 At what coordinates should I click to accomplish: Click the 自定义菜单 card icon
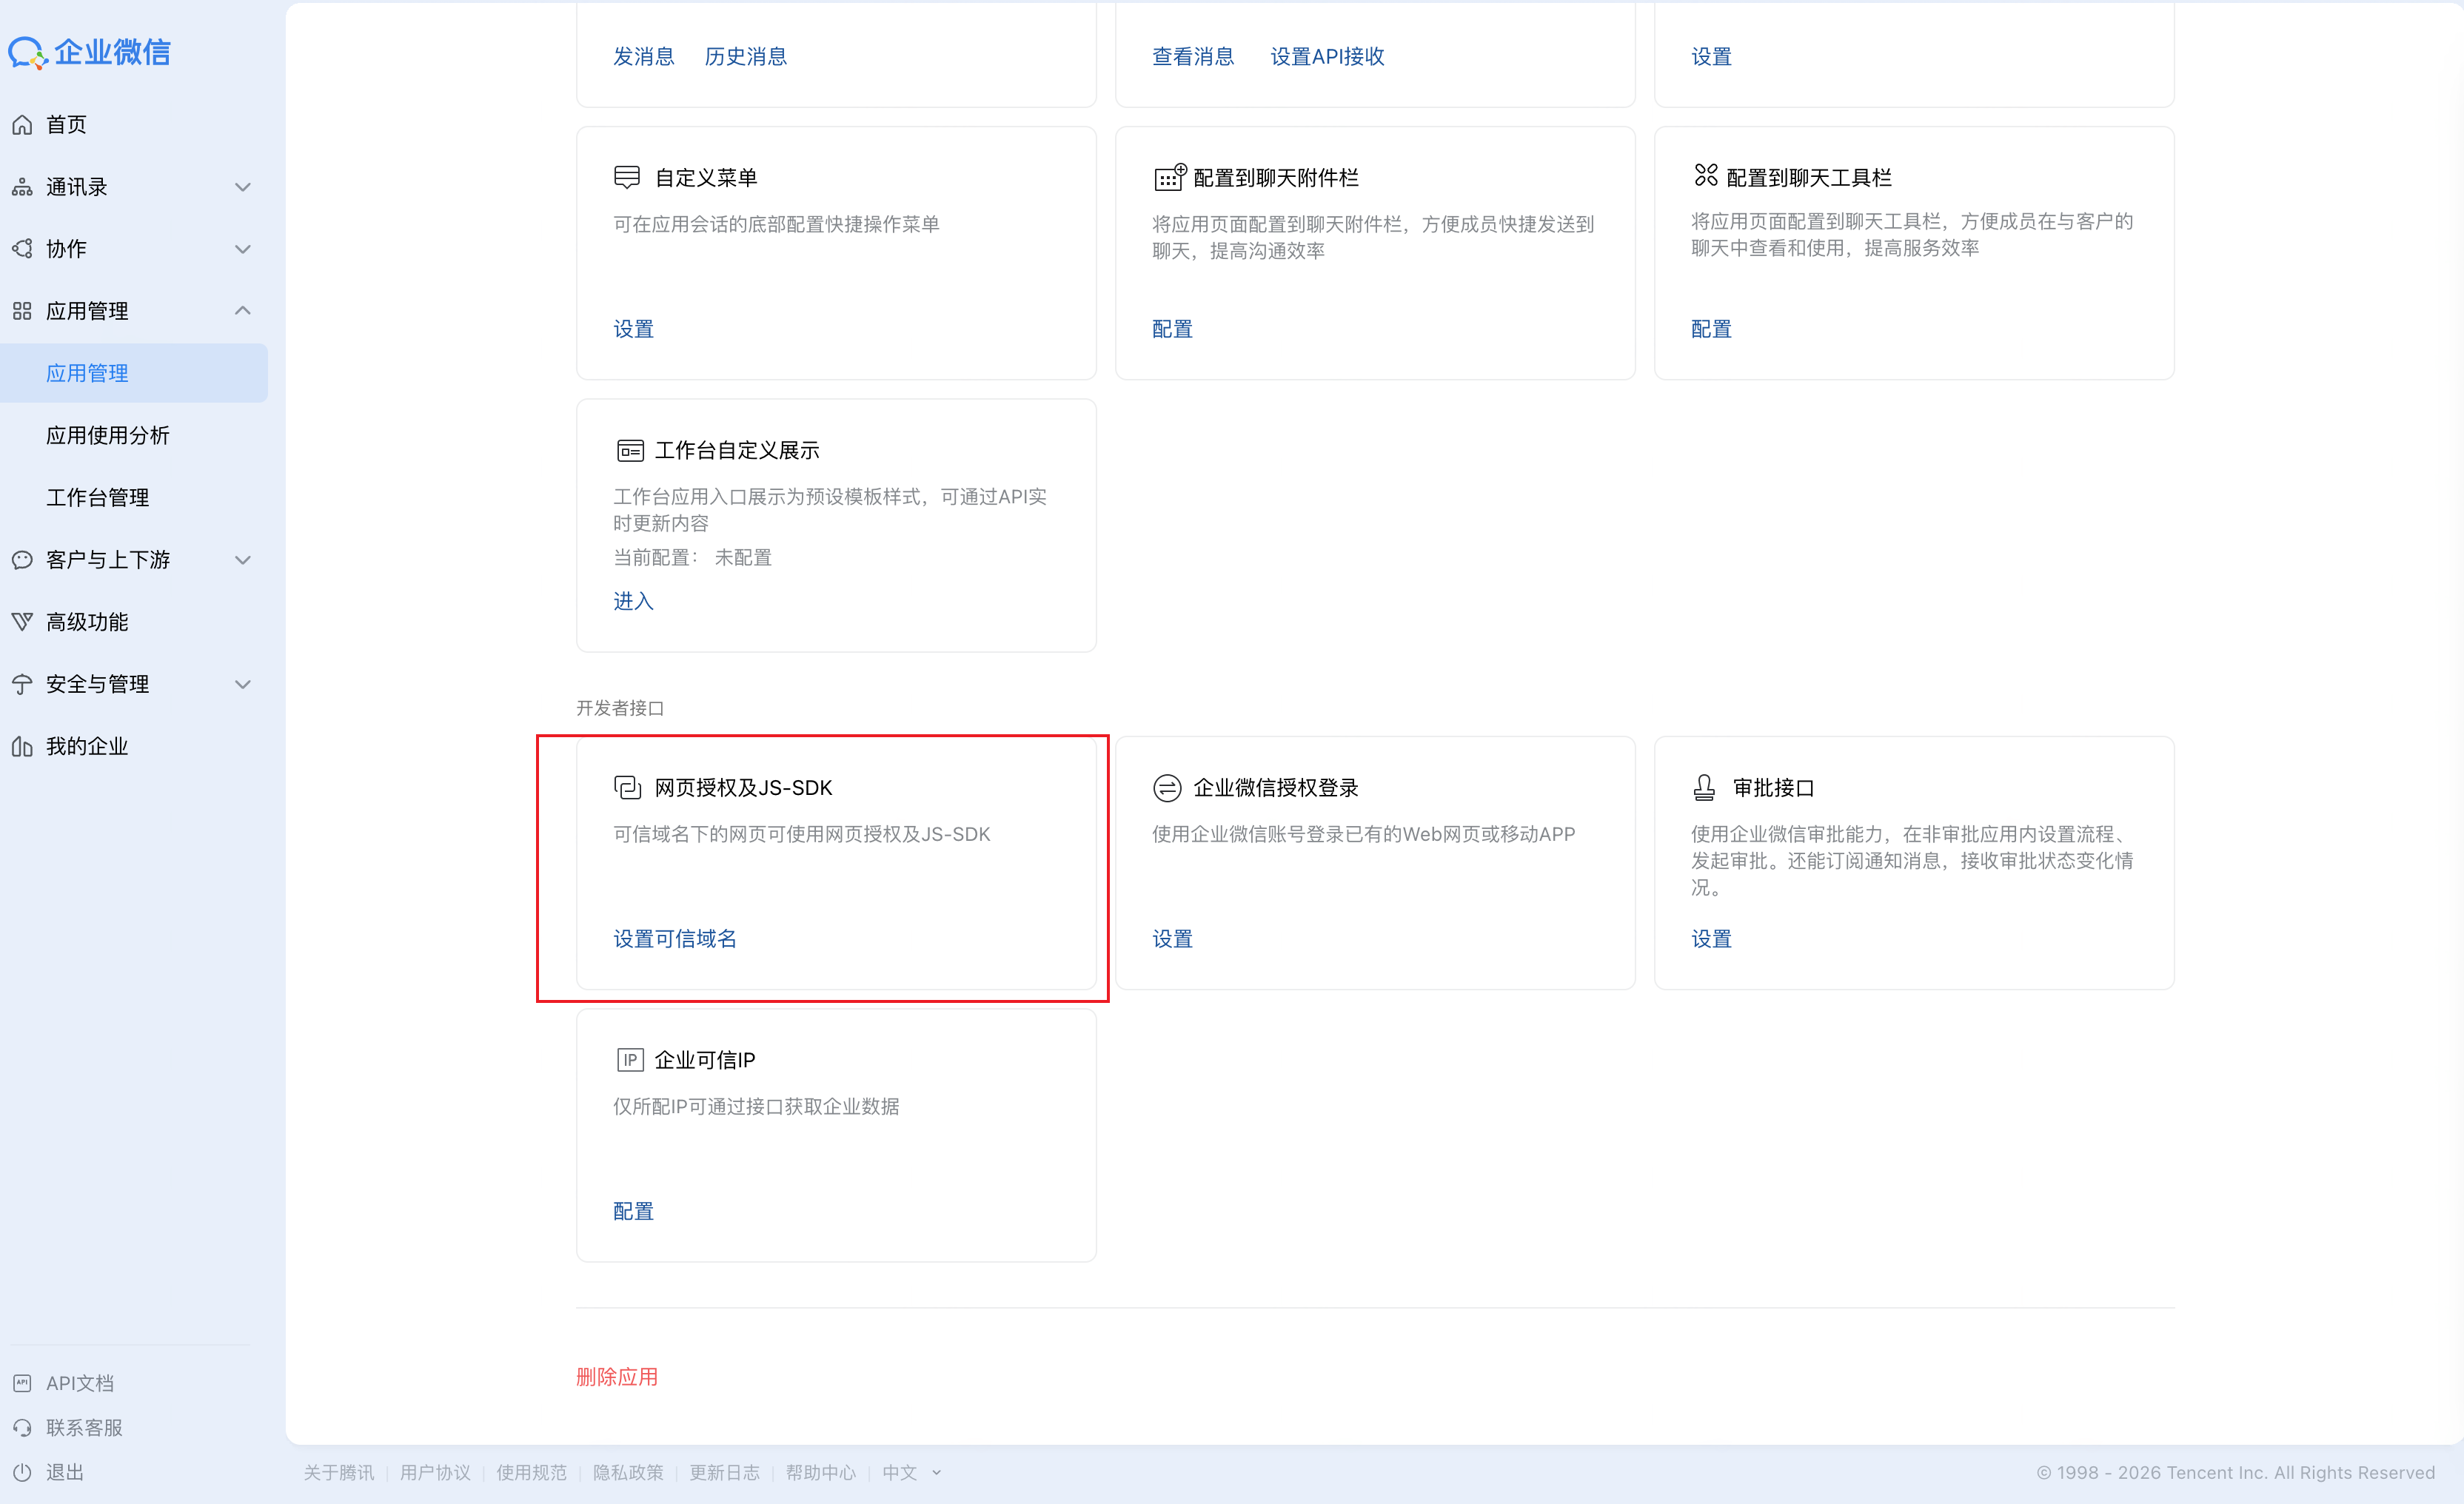627,177
